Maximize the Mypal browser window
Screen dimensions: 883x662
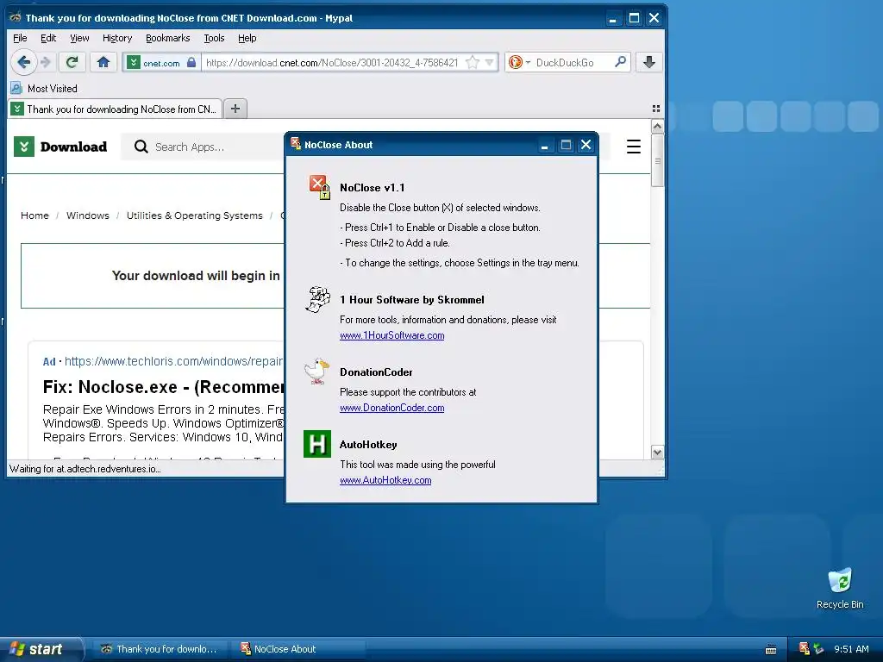pyautogui.click(x=634, y=18)
